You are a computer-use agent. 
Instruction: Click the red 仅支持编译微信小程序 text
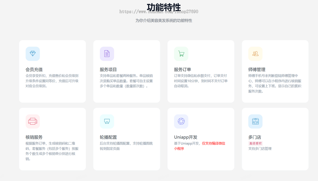[200, 146]
